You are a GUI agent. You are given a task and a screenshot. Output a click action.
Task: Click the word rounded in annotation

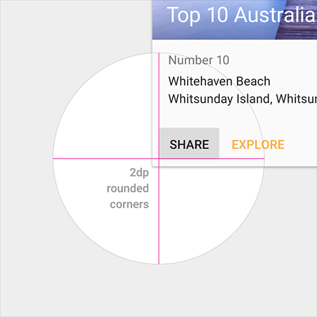(128, 188)
